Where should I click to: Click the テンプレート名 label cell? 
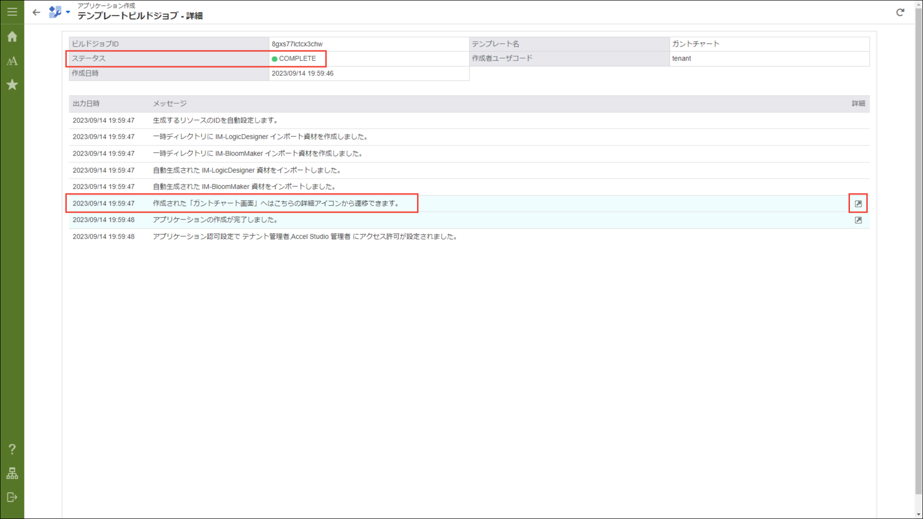(x=569, y=44)
